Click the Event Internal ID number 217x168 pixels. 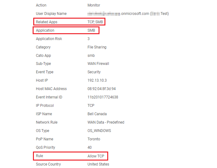click(x=103, y=97)
